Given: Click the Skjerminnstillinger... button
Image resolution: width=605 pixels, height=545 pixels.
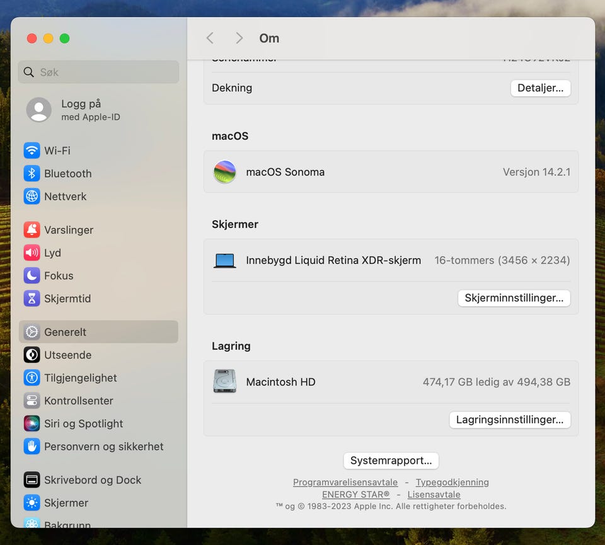Looking at the screenshot, I should pos(514,298).
